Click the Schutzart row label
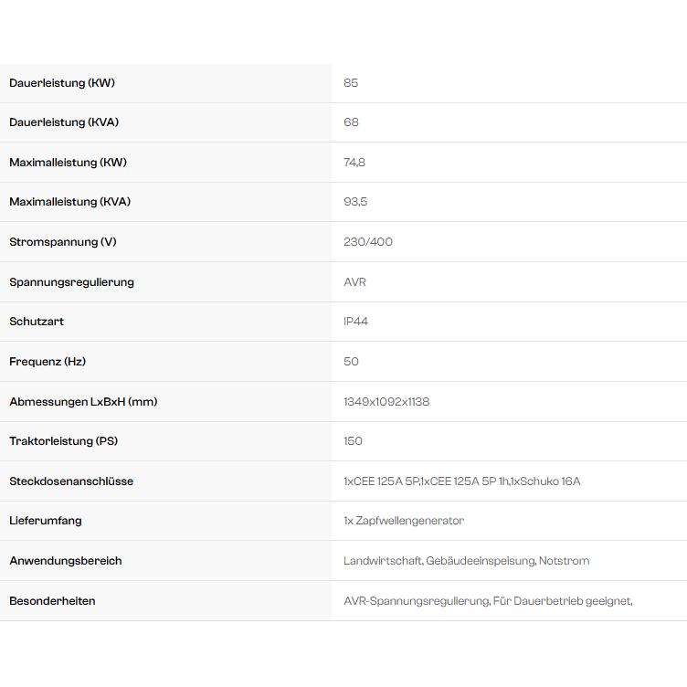 click(x=37, y=322)
